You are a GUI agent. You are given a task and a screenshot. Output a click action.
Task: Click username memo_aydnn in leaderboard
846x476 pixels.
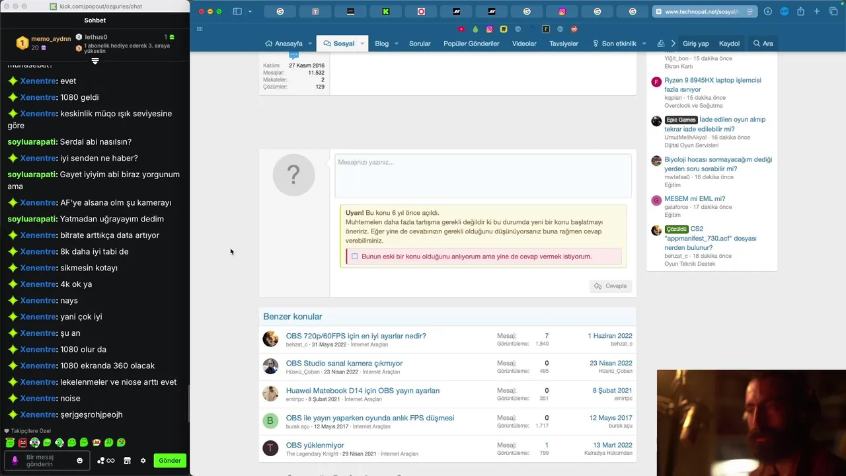(51, 39)
